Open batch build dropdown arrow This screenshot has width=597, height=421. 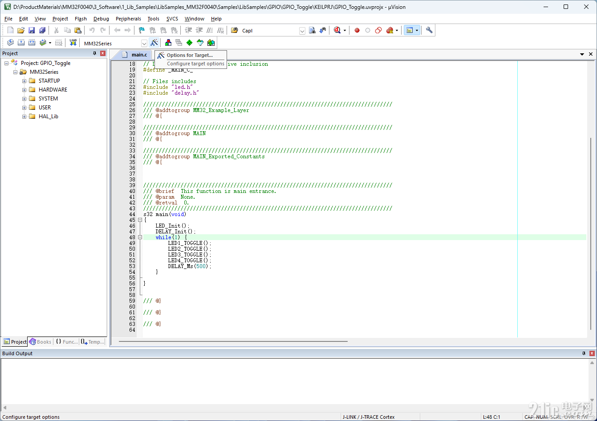pyautogui.click(x=50, y=43)
